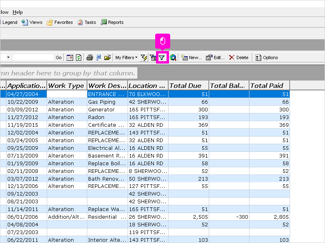Click the 8 SHERWOO... location cell
325x243 pixels.
click(148, 171)
